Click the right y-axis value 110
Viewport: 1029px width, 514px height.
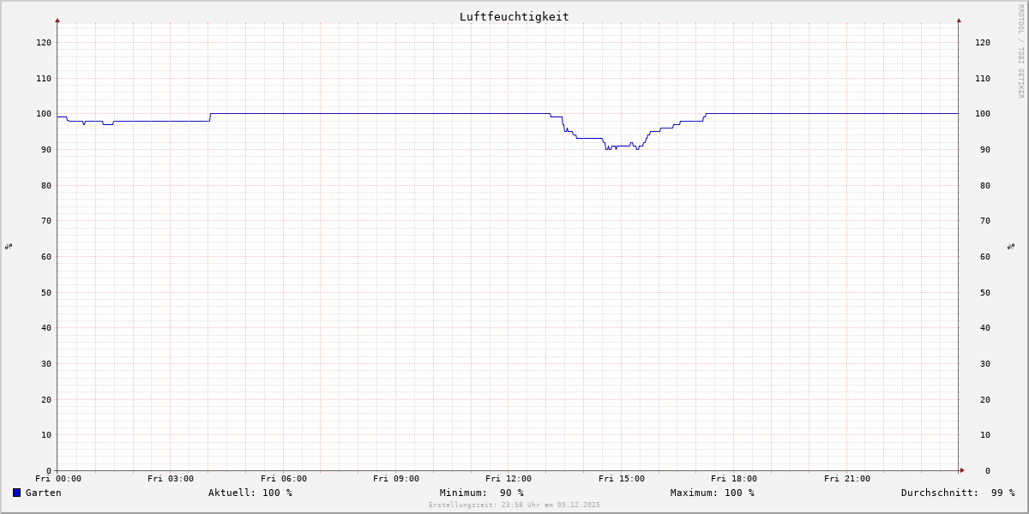(x=983, y=78)
